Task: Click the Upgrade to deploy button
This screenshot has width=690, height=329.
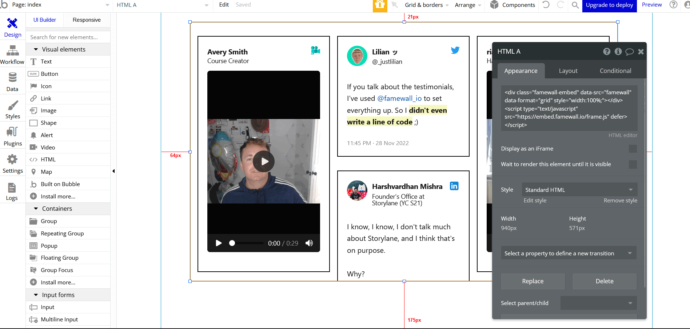Action: point(609,5)
